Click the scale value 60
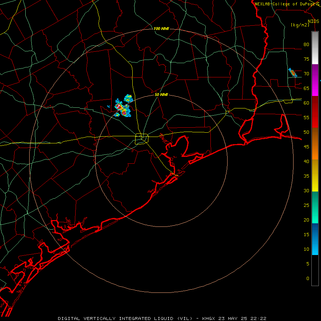 (x=306, y=103)
